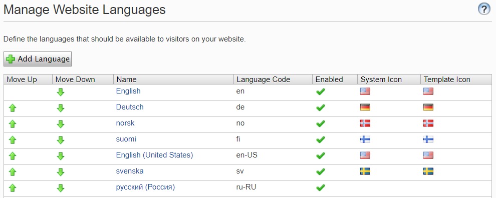
Task: Move suomi up in the list
Action: coord(13,140)
